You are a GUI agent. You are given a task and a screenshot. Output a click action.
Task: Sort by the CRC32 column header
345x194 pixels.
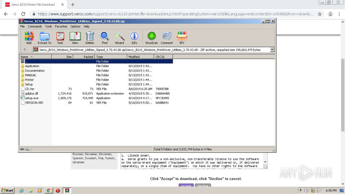coord(163,57)
